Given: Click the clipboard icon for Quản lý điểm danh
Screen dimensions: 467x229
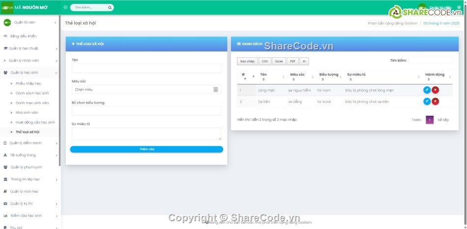Looking at the screenshot, I should coord(5,143).
